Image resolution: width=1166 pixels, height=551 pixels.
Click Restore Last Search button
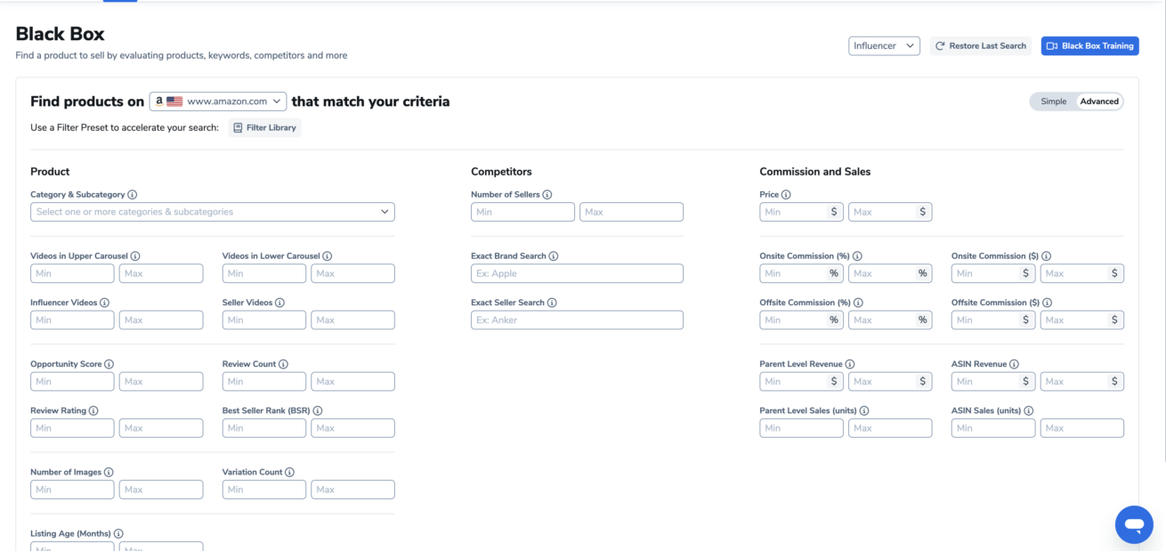(981, 46)
